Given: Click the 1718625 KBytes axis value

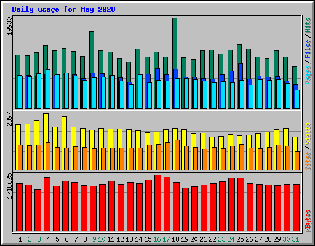Looking at the screenshot, I should [10, 186].
